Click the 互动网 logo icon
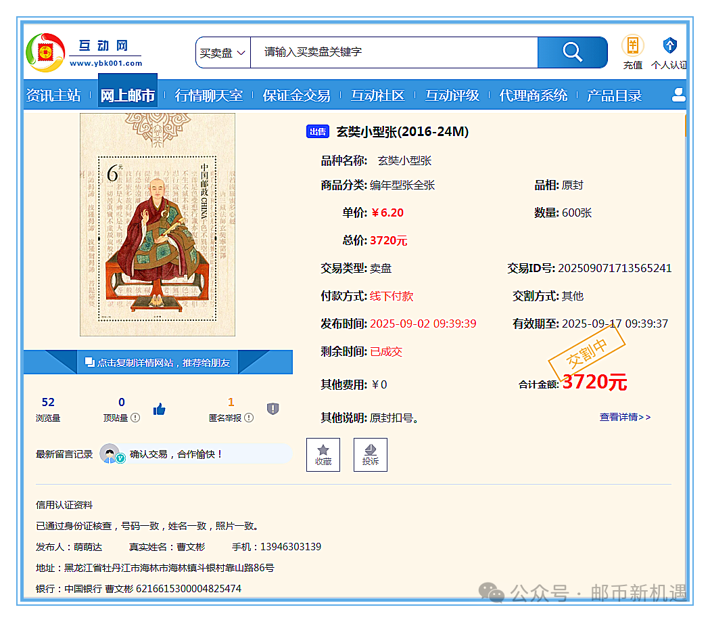 pos(45,53)
